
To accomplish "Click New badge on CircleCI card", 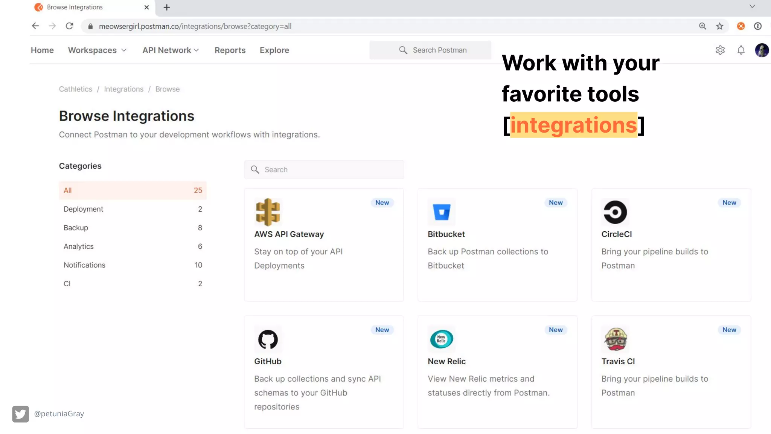I will click(x=729, y=203).
